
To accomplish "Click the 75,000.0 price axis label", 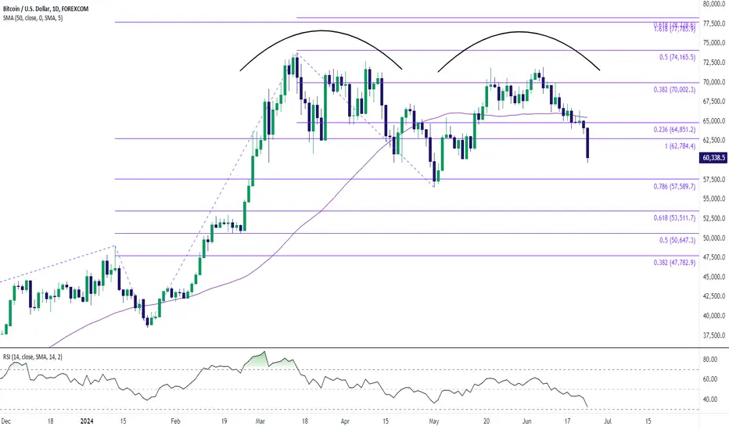I will click(714, 43).
